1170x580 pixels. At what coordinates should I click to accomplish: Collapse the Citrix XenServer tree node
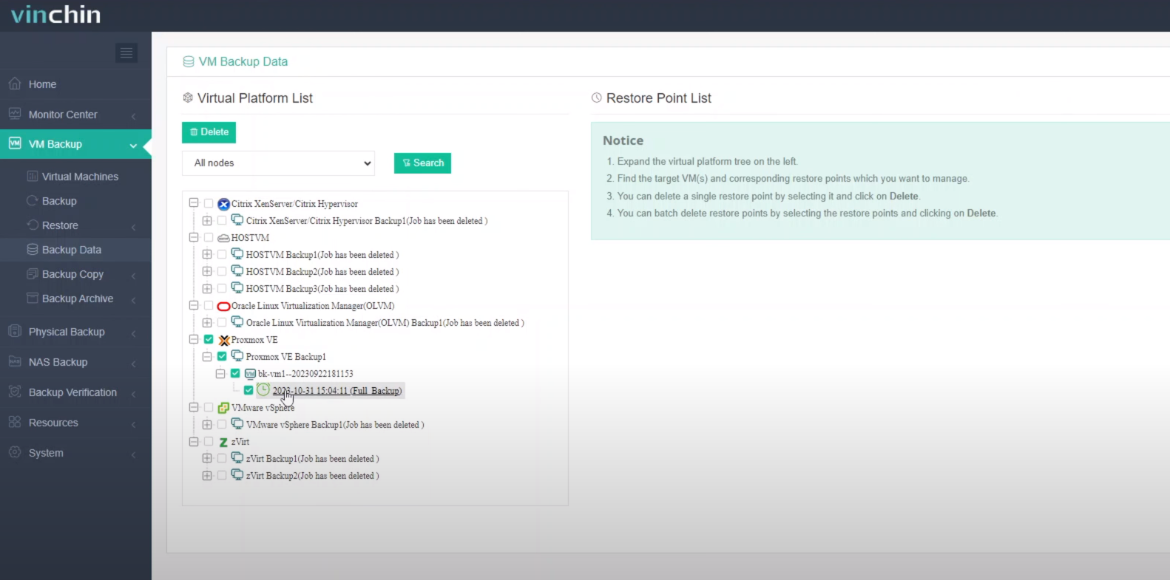(194, 203)
